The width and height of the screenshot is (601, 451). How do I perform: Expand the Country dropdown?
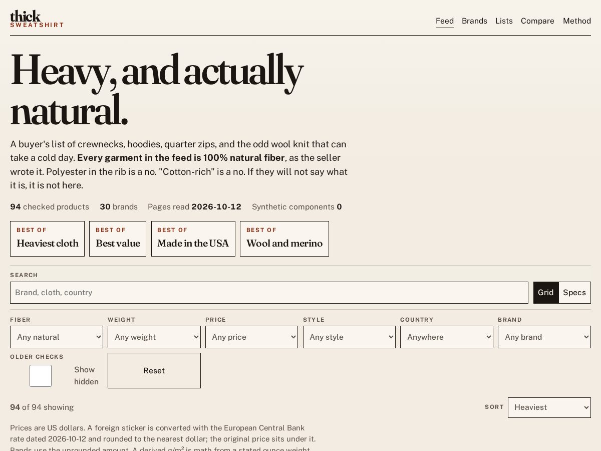(447, 337)
